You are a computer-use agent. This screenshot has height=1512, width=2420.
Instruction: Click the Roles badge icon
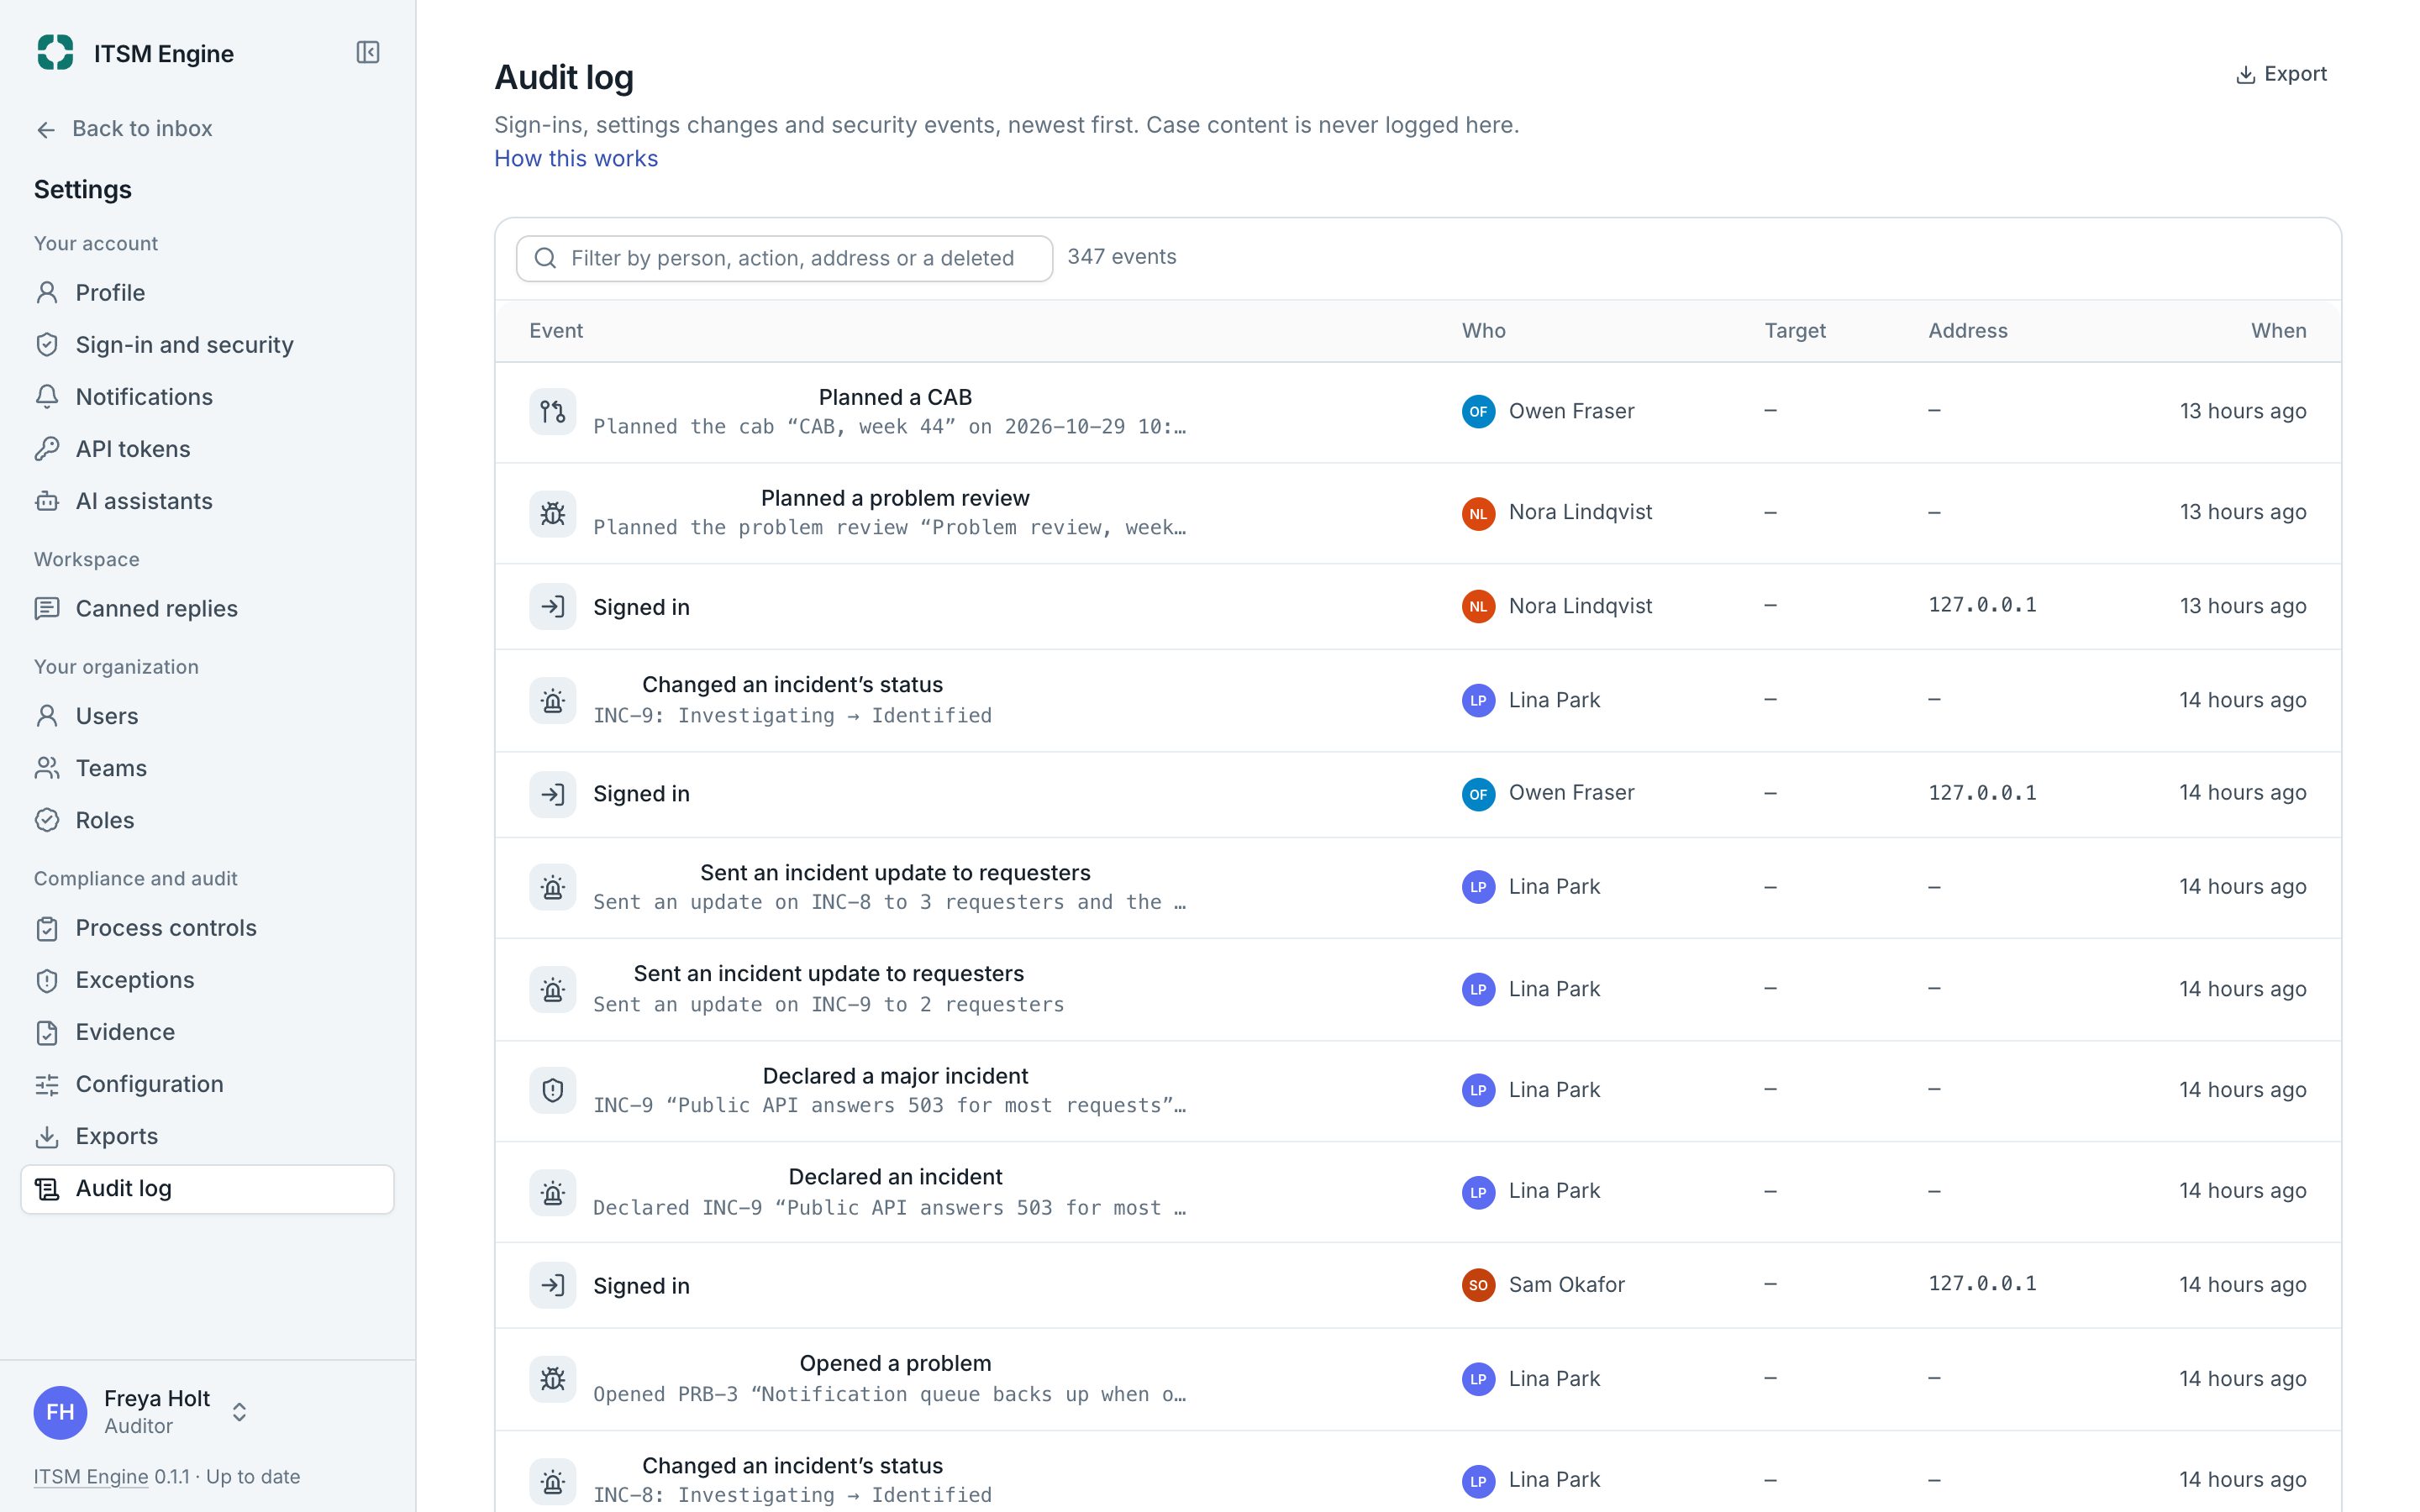click(x=47, y=820)
